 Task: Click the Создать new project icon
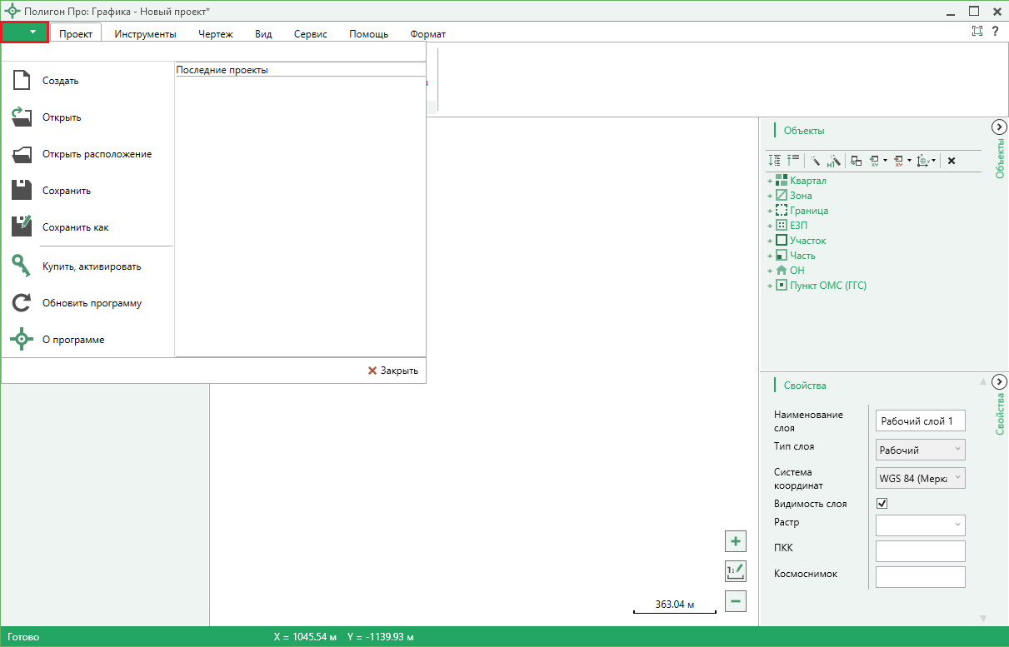coord(22,81)
